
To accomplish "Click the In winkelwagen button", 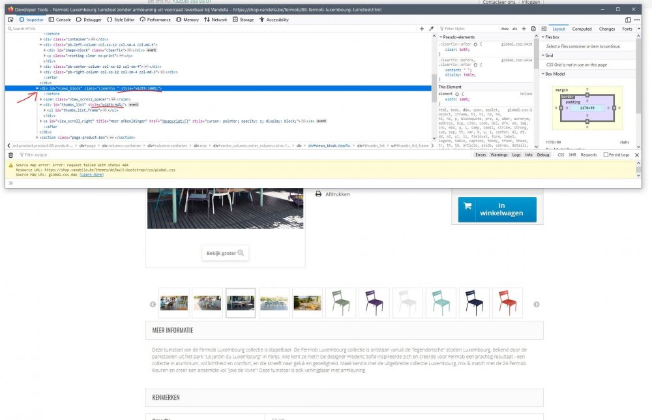I will (x=497, y=209).
